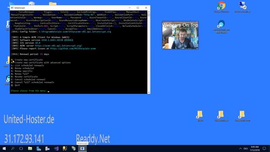Click the github.com/PKISharp/win-acme URL
The image size is (270, 152).
pos(73,49)
